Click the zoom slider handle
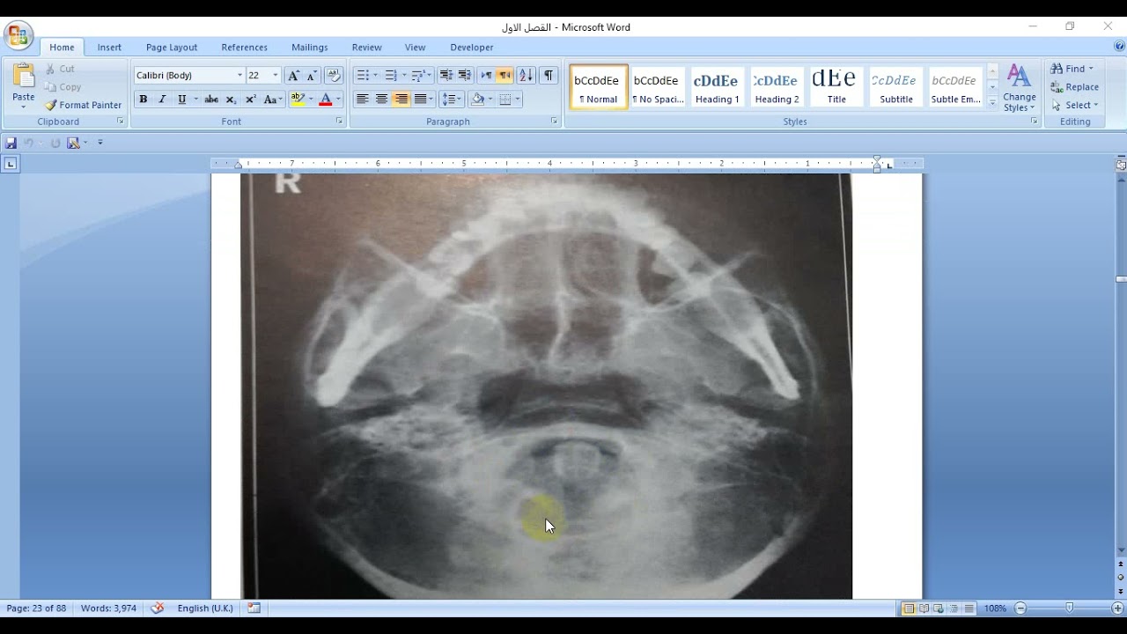 (x=1069, y=608)
